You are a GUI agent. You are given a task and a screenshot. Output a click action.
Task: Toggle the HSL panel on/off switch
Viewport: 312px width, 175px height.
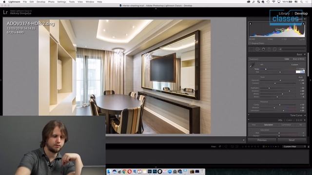pos(249,120)
